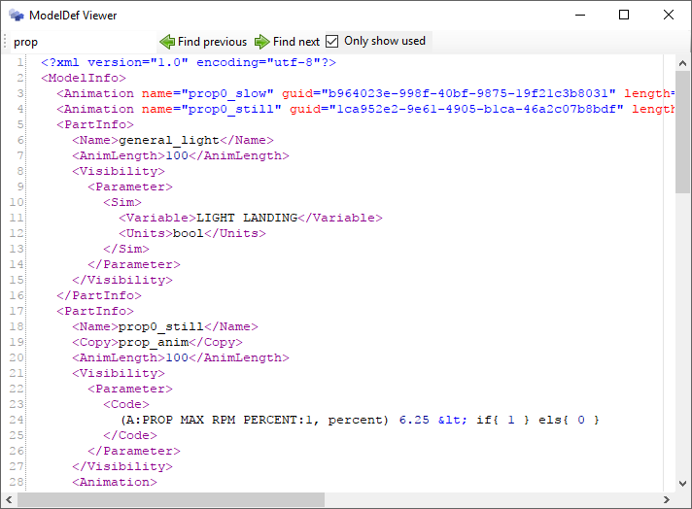Click the Code opening tag on line 23
Screen dimensions: 692x509
(126, 404)
